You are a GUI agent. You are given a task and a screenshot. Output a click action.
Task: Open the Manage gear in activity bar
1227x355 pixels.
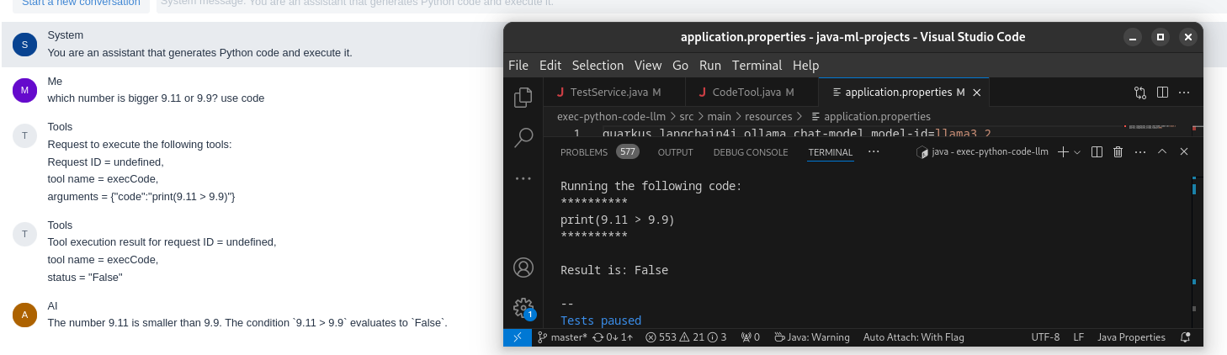click(523, 308)
